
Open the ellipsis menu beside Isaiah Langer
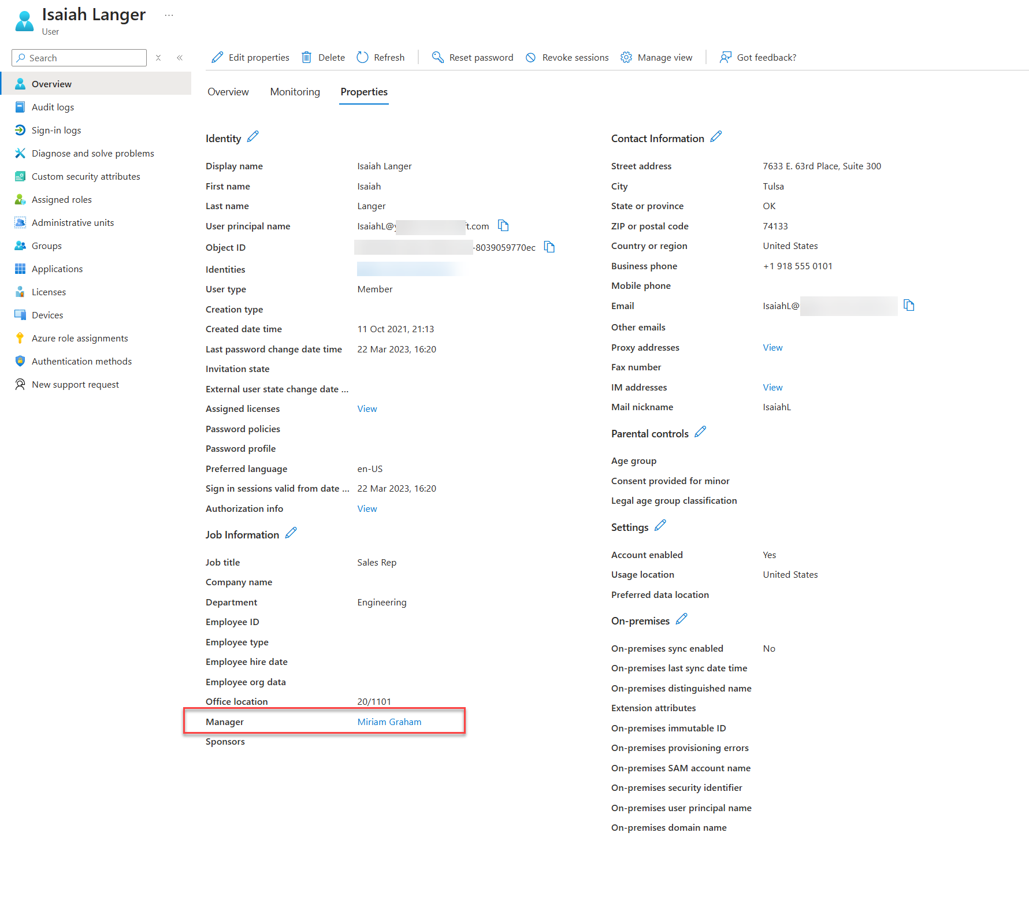pyautogui.click(x=168, y=14)
